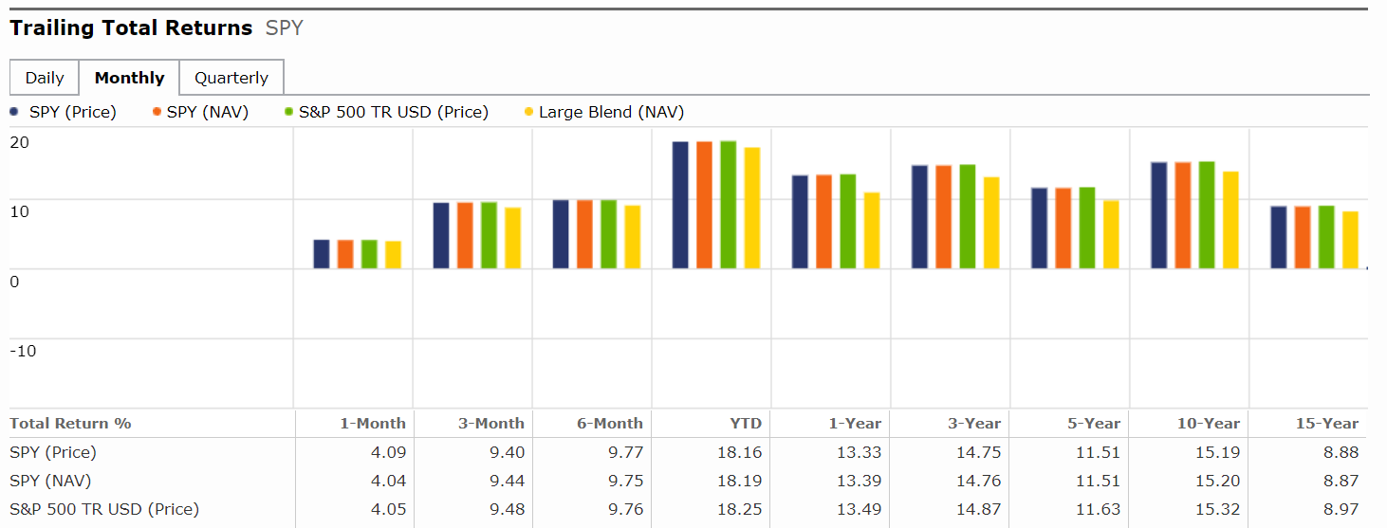This screenshot has height=528, width=1387.
Task: Click the 18.25 YTD value
Action: point(740,509)
